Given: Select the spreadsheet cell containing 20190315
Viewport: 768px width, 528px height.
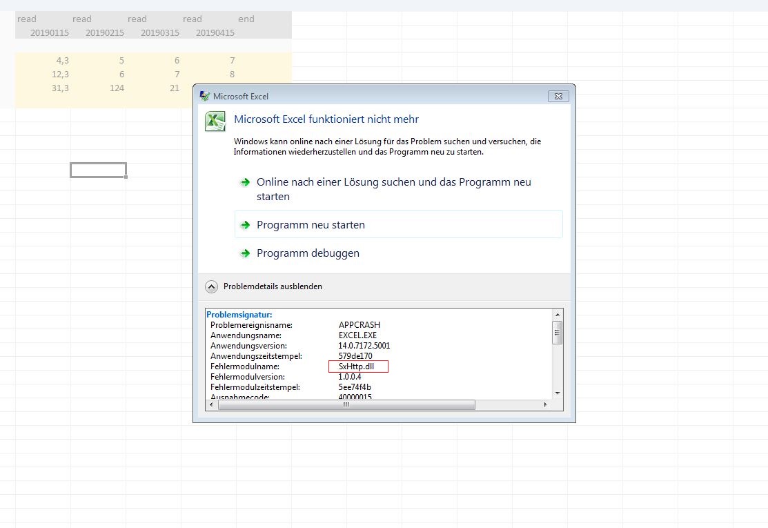Looking at the screenshot, I should click(154, 32).
